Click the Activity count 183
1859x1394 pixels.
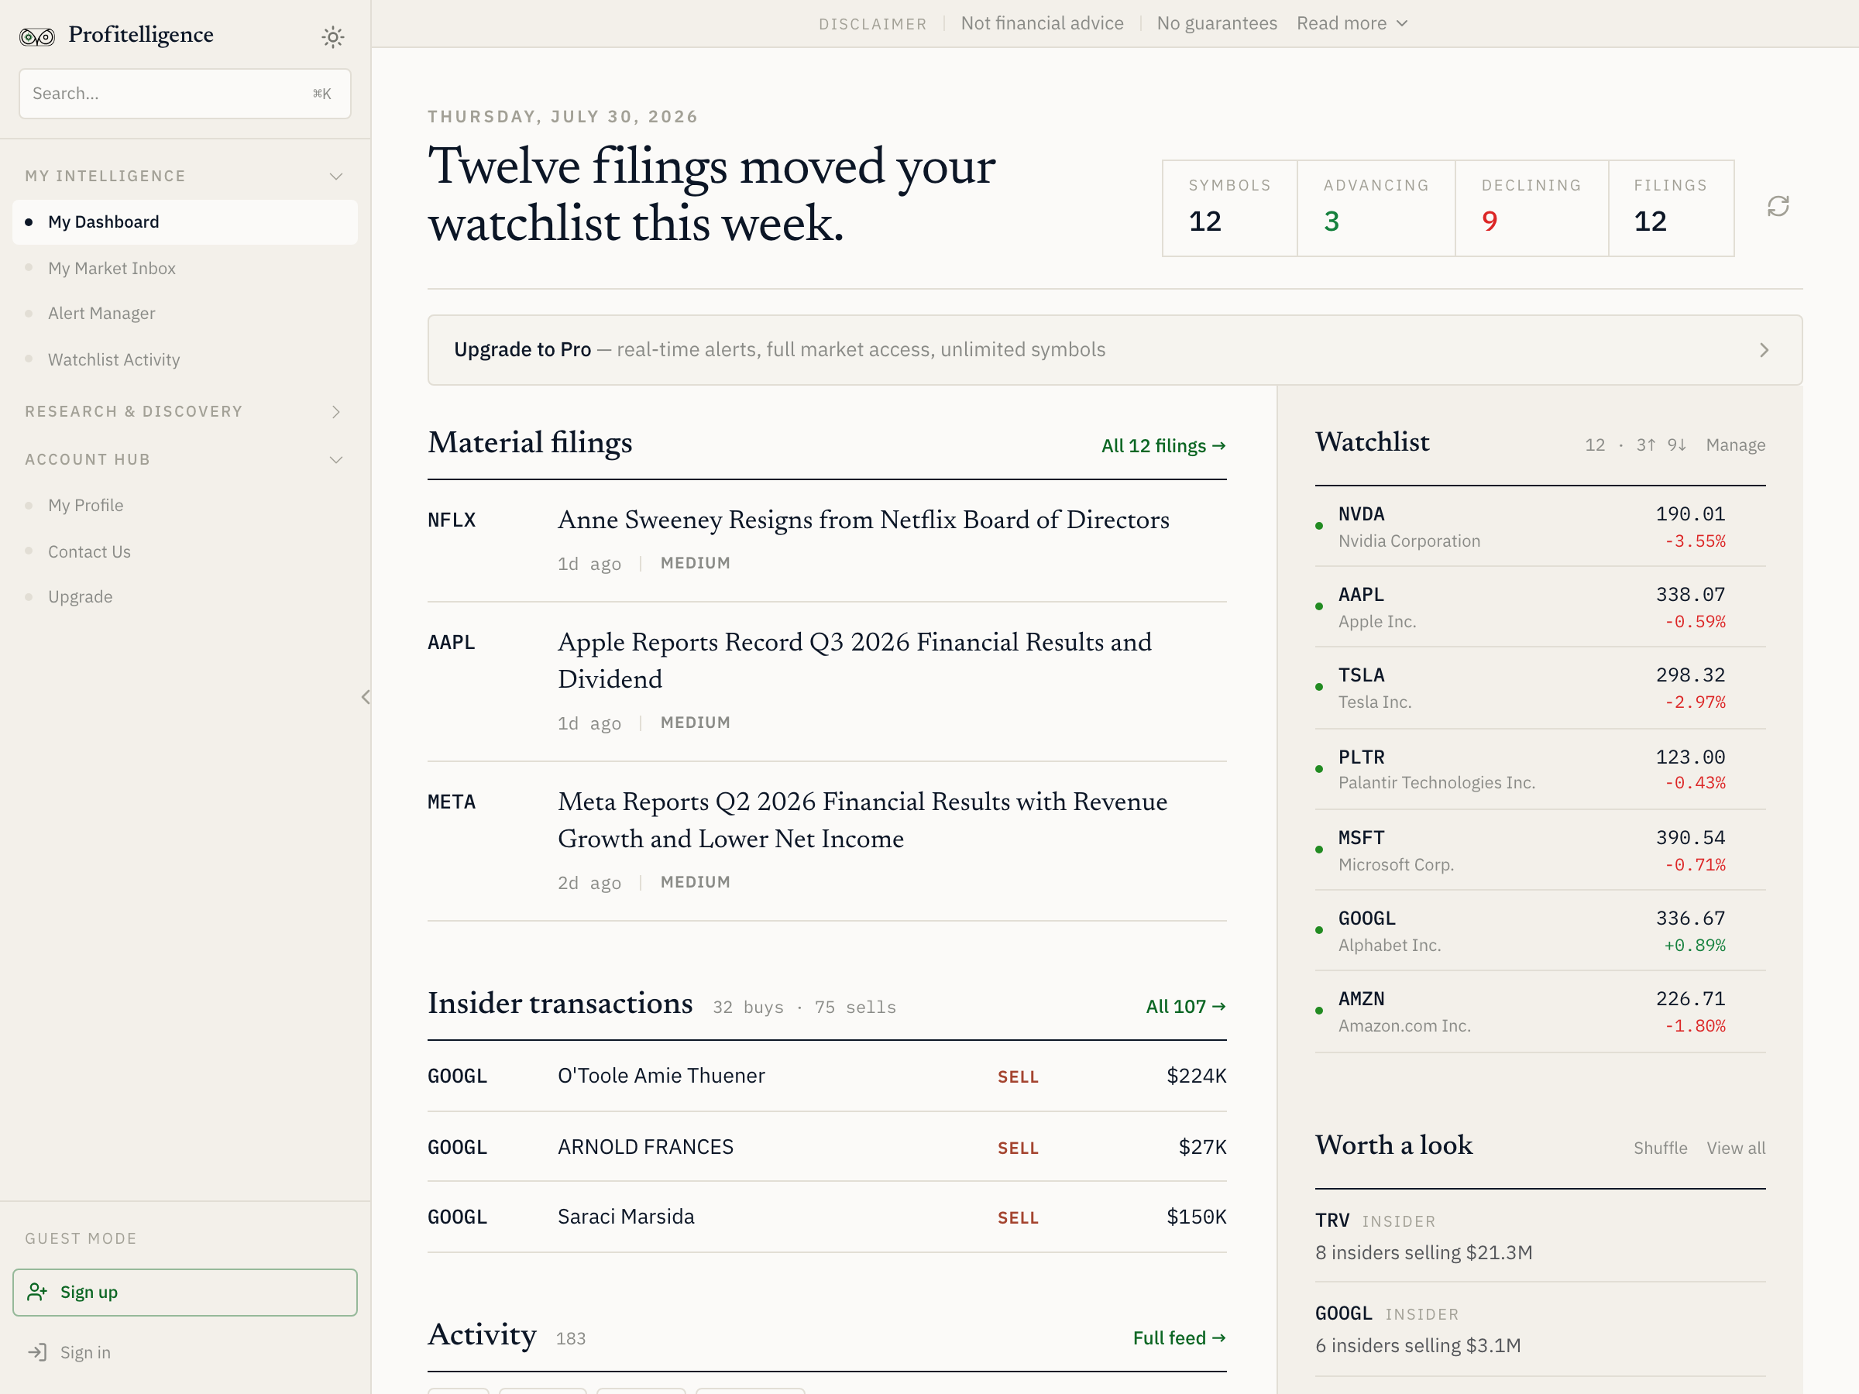click(x=571, y=1338)
